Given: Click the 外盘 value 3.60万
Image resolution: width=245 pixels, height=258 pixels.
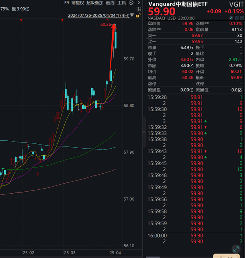Looking at the screenshot, I should (x=187, y=59).
